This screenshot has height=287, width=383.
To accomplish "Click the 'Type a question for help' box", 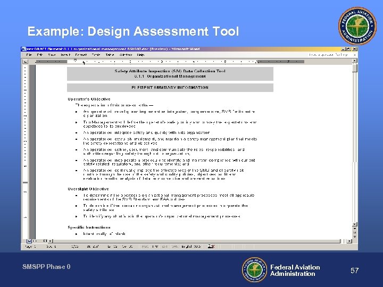I will [x=328, y=55].
